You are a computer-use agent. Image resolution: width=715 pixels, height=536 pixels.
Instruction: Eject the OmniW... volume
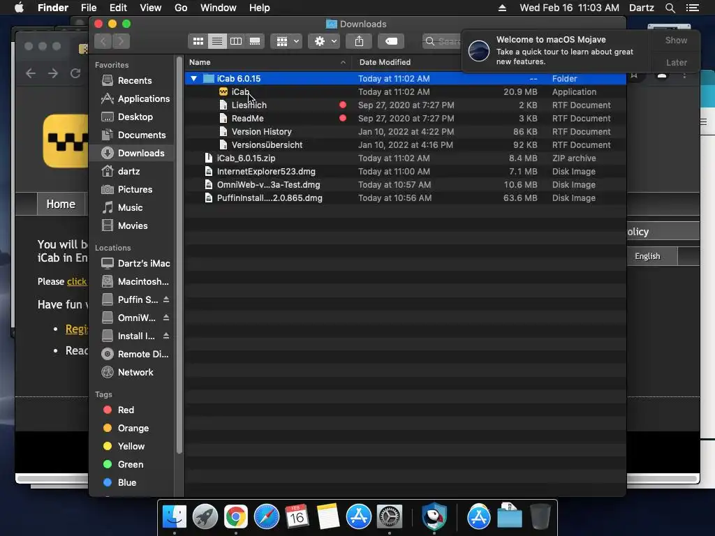(x=166, y=318)
